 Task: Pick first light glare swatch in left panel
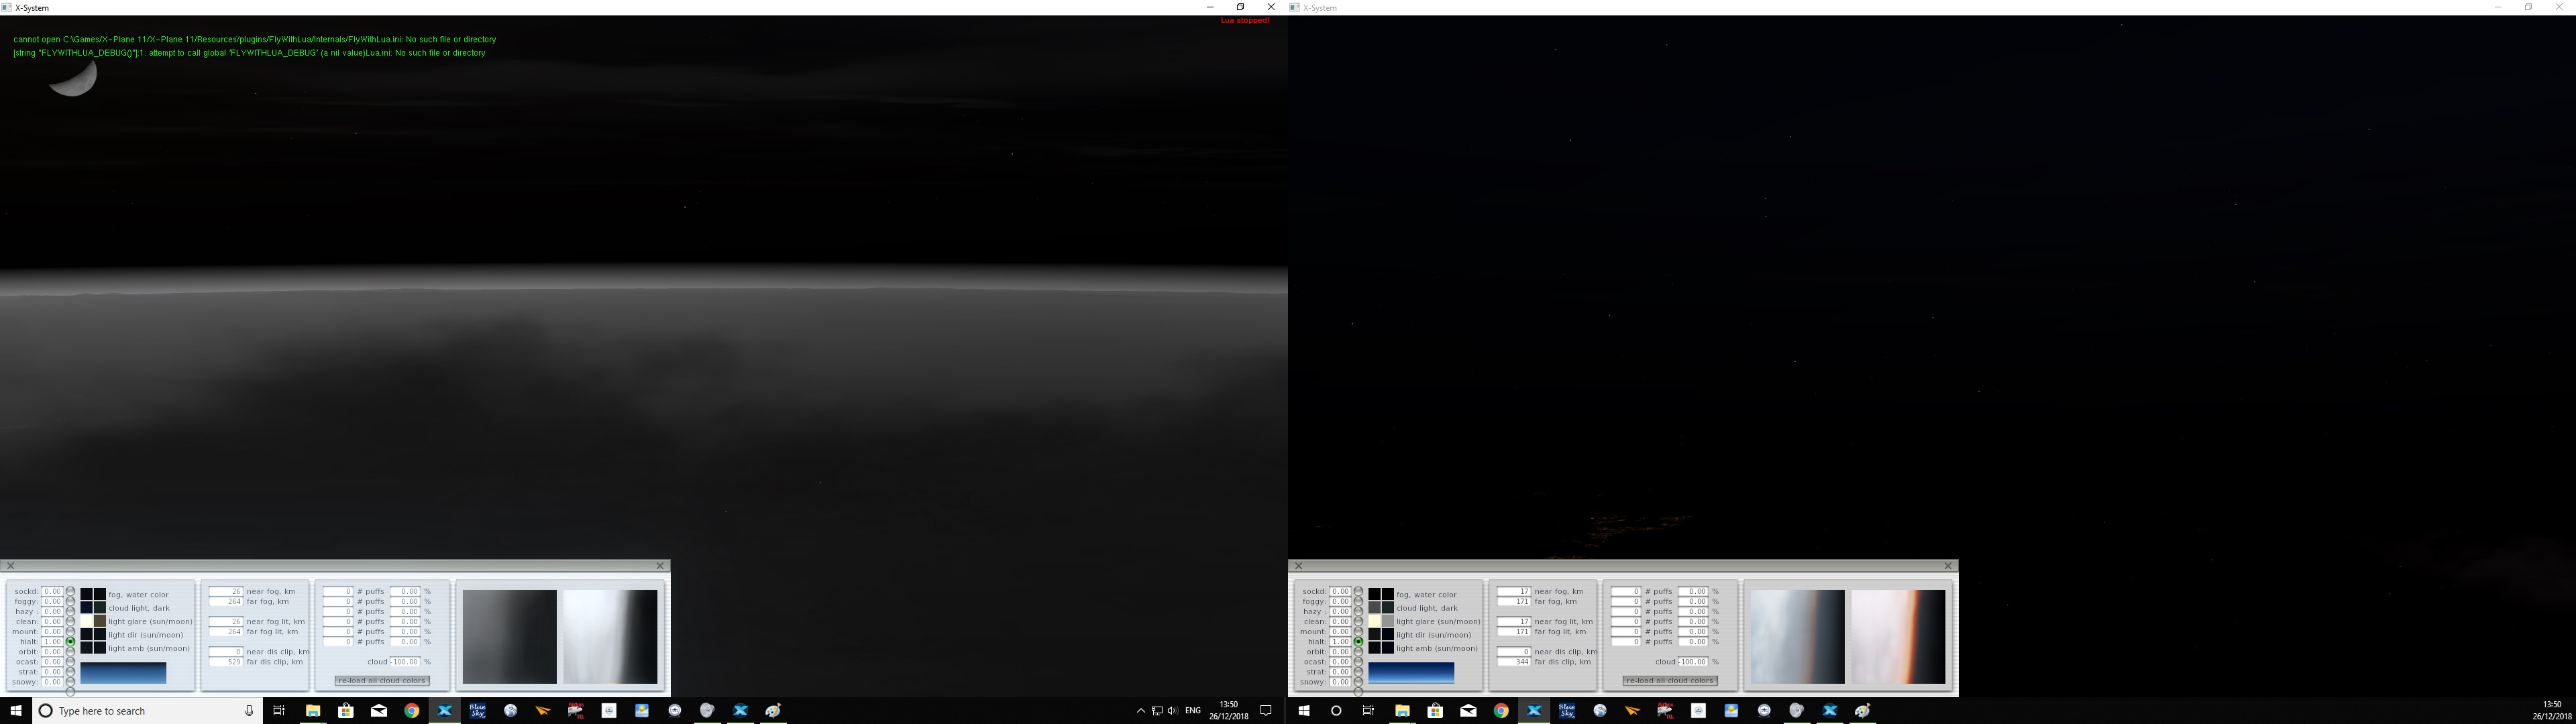(87, 621)
